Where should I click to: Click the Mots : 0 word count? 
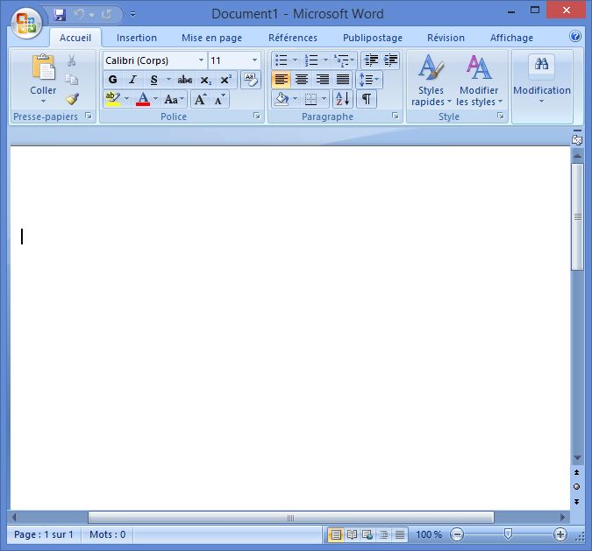pyautogui.click(x=108, y=534)
